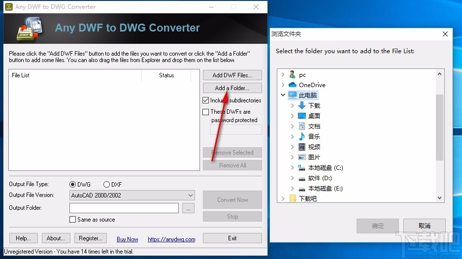Open the https://anydwg.com link
This screenshot has width=462, height=259.
pyautogui.click(x=171, y=239)
